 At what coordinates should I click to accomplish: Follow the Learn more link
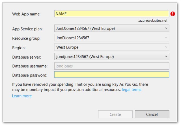click(x=22, y=96)
